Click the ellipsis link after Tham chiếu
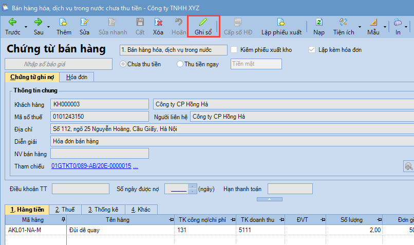The image size is (414, 245). click(x=136, y=166)
